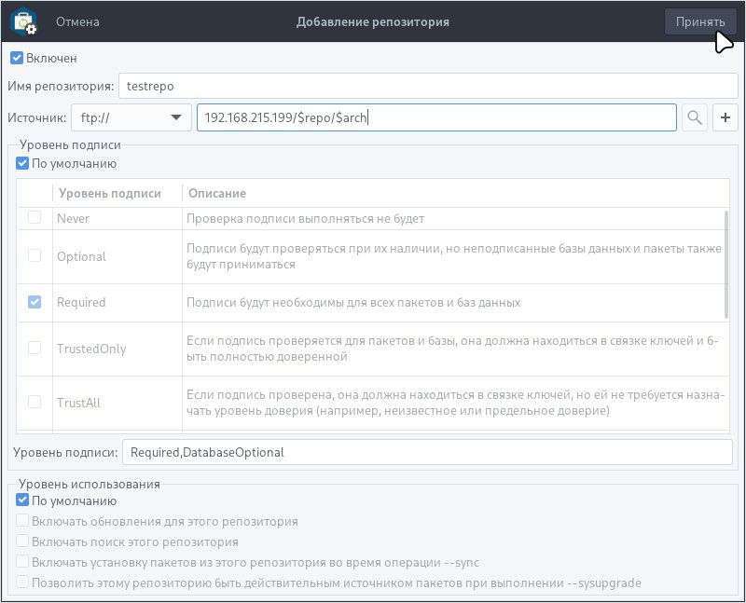Open the ftp:// protocol dropdown

click(x=131, y=116)
